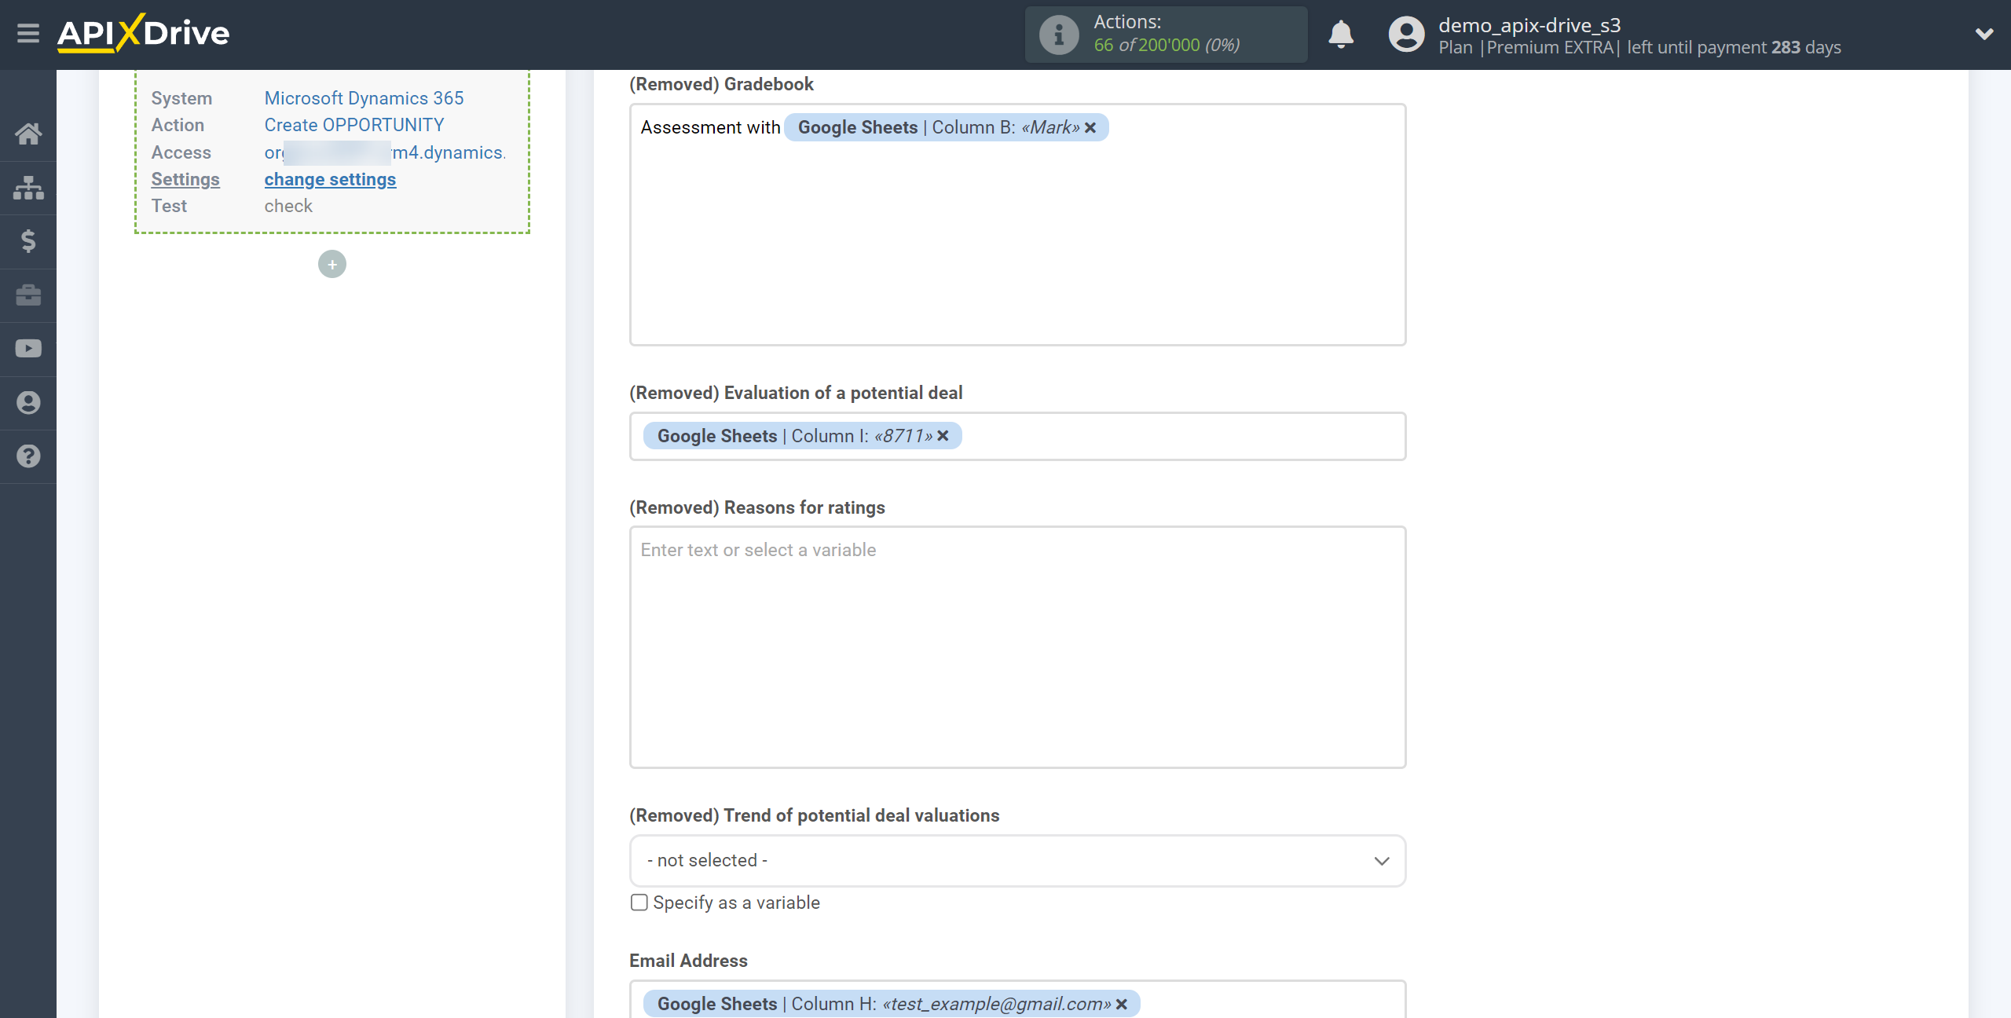
Task: Click the help/question mark icon
Action: pos(28,456)
